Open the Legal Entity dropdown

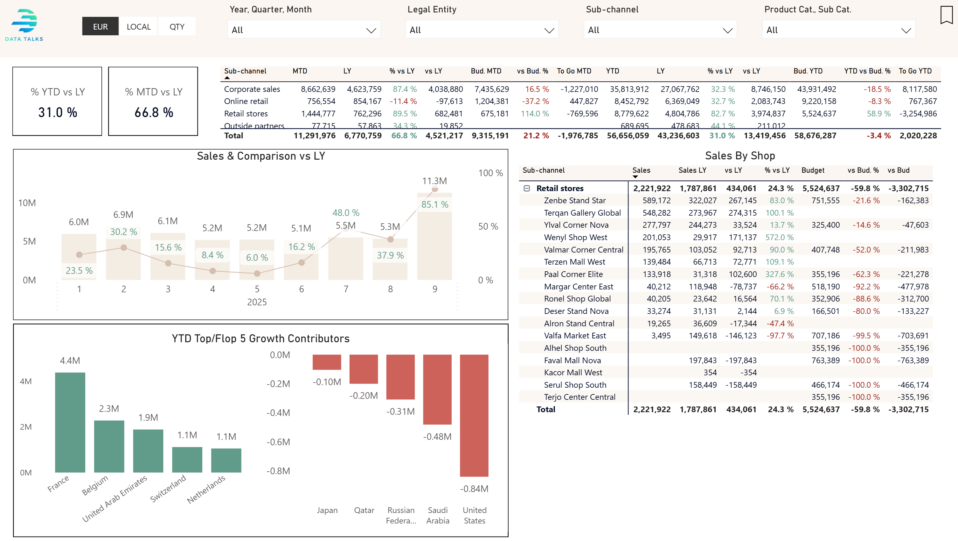click(482, 30)
